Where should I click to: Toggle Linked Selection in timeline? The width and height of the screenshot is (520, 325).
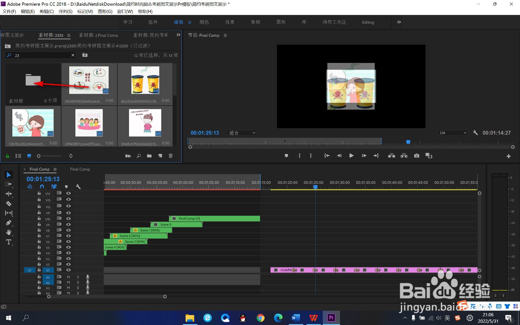pos(54,187)
